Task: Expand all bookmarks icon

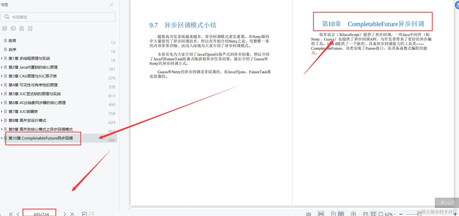Action: tap(5, 29)
